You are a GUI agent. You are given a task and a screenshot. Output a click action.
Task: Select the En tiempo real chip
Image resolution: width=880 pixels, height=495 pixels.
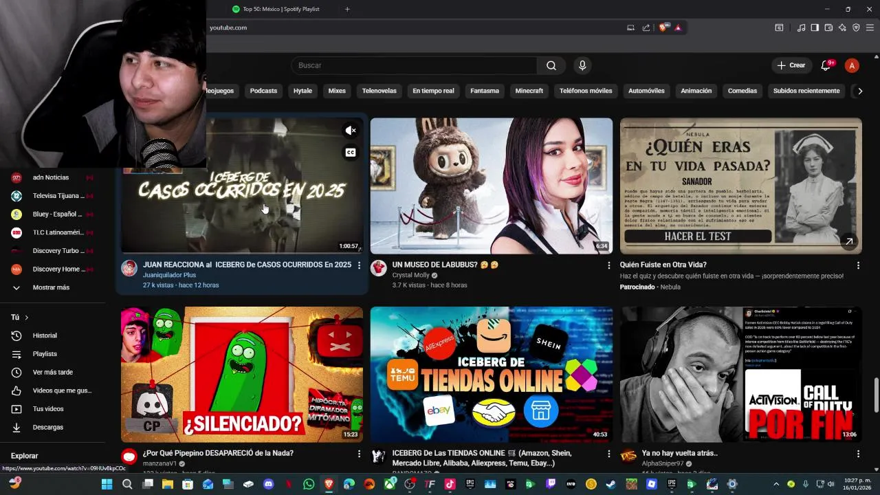tap(433, 91)
